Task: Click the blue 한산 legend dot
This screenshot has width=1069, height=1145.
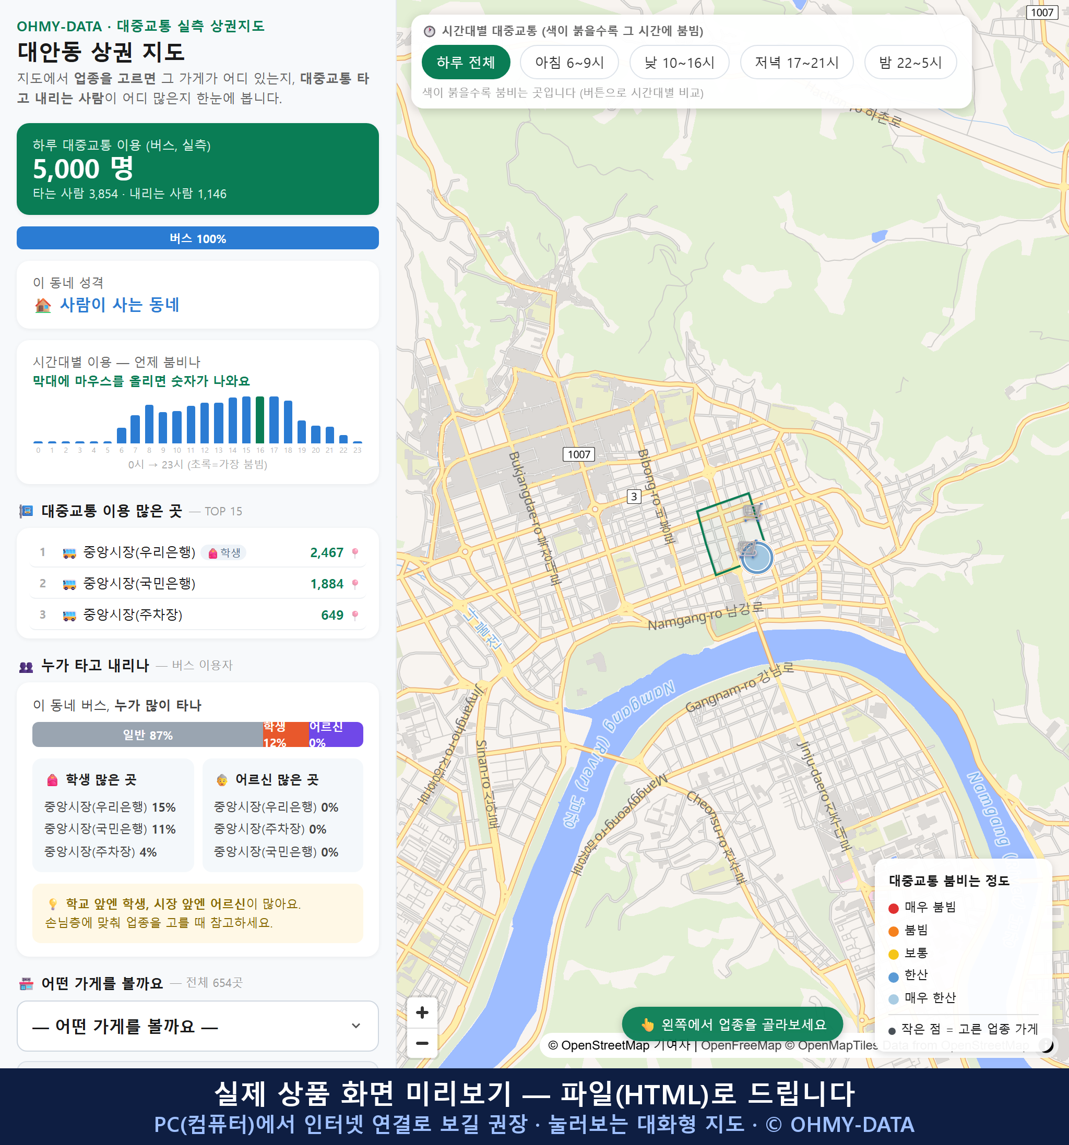Action: point(893,977)
